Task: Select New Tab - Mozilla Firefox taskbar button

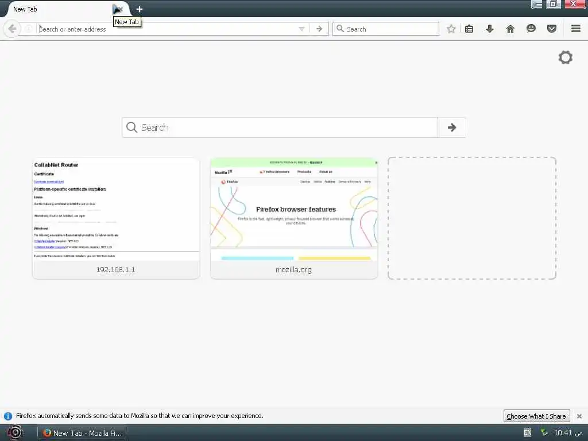Action: coord(82,433)
